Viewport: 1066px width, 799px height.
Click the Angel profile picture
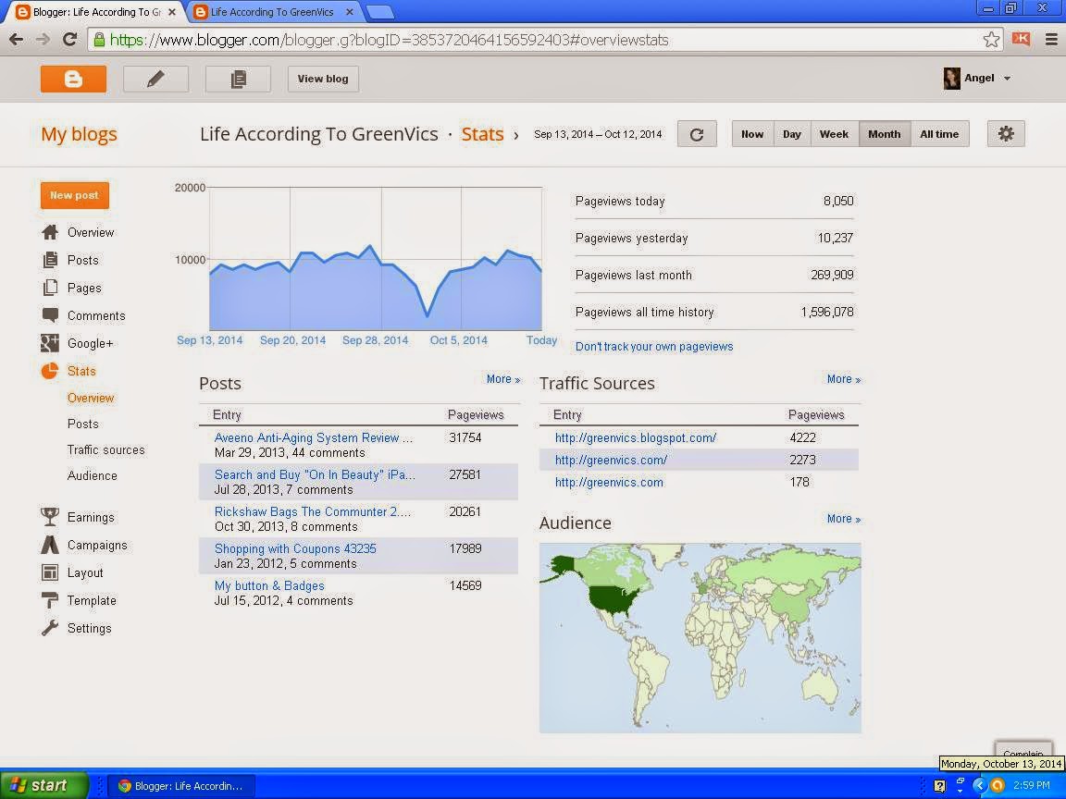point(952,78)
